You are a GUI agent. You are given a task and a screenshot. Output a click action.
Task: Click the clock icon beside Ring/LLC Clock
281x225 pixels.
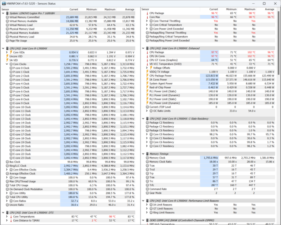[8, 166]
